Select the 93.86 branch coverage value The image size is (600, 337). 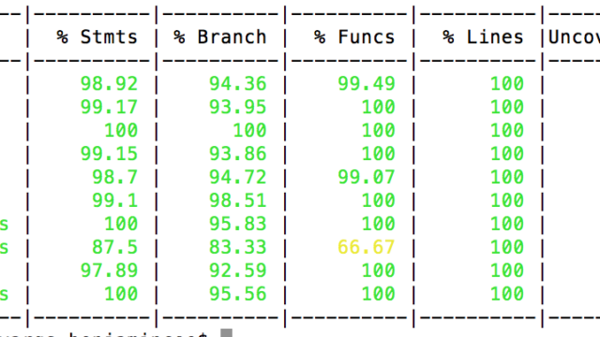pyautogui.click(x=237, y=154)
